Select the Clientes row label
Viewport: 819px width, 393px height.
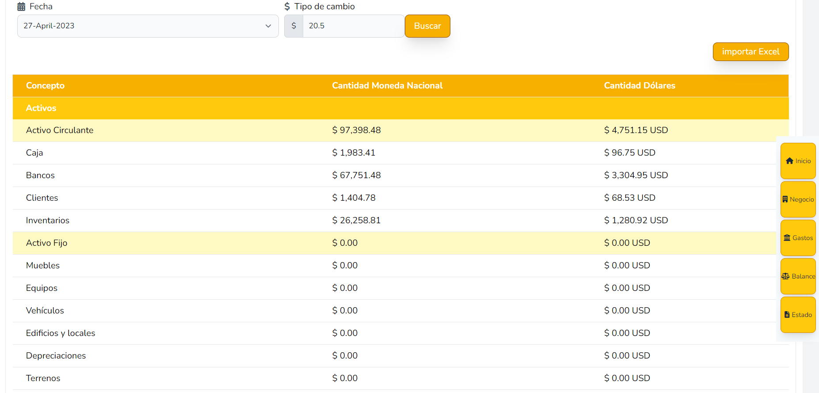[x=42, y=198]
